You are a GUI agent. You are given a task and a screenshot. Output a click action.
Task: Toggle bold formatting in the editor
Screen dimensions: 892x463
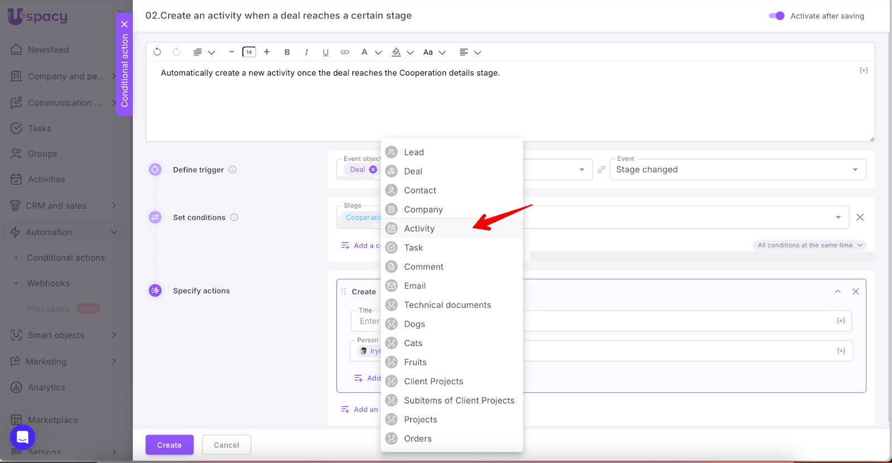pos(287,52)
